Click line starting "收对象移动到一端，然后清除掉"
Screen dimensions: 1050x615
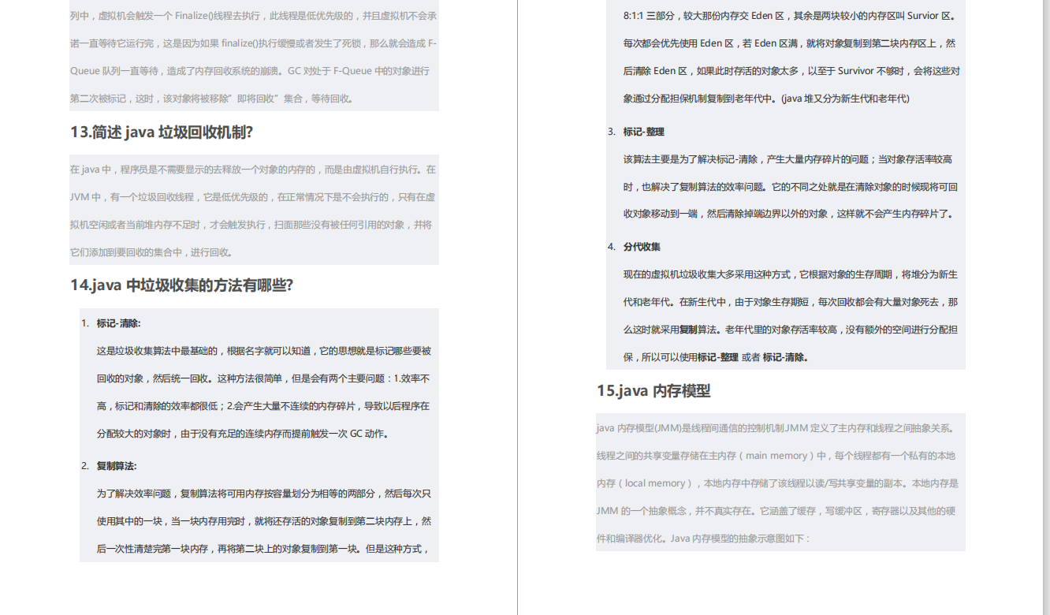point(789,214)
